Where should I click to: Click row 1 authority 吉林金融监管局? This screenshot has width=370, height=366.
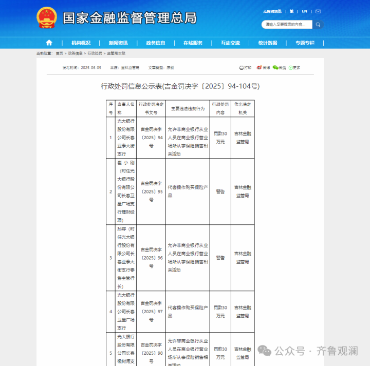click(243, 138)
